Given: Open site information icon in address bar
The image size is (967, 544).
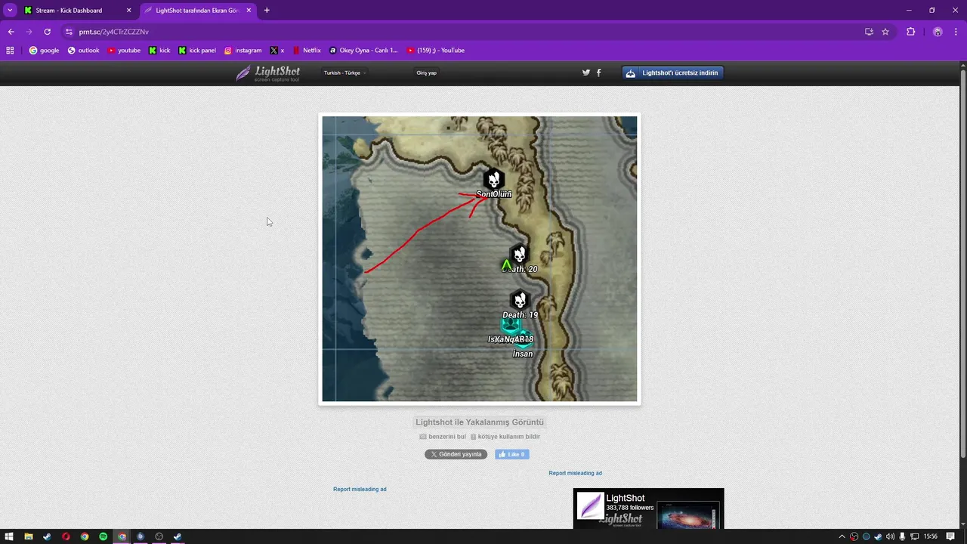Looking at the screenshot, I should tap(69, 32).
